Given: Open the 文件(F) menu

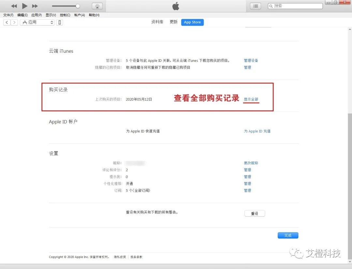Looking at the screenshot, I should pyautogui.click(x=8, y=15).
